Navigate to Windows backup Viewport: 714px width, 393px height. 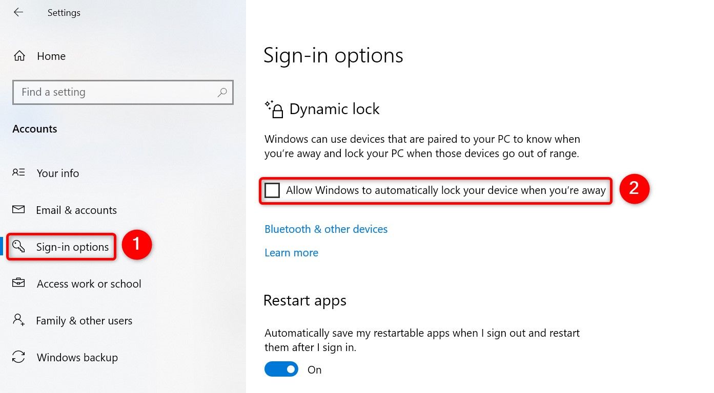[x=77, y=357]
